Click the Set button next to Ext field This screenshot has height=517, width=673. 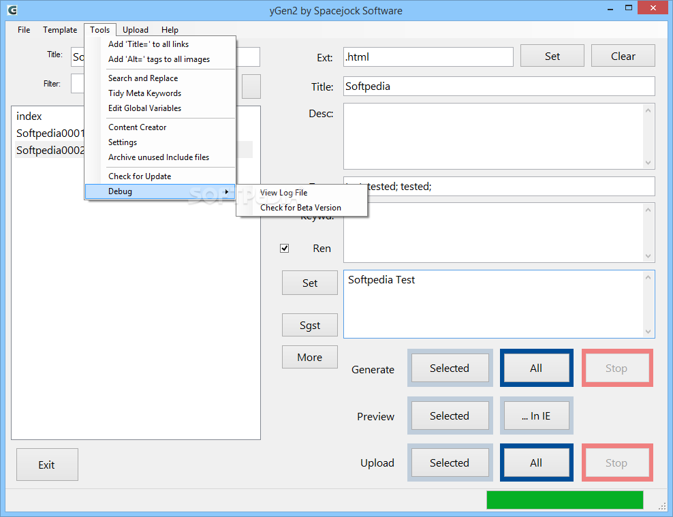(552, 56)
